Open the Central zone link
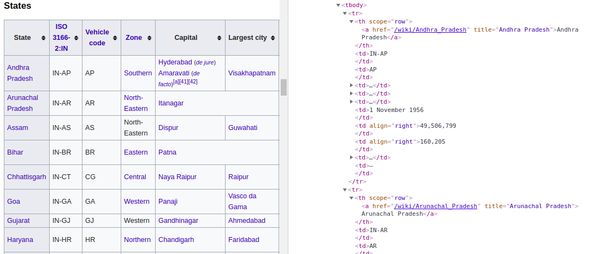The width and height of the screenshot is (592, 254). coord(135,177)
